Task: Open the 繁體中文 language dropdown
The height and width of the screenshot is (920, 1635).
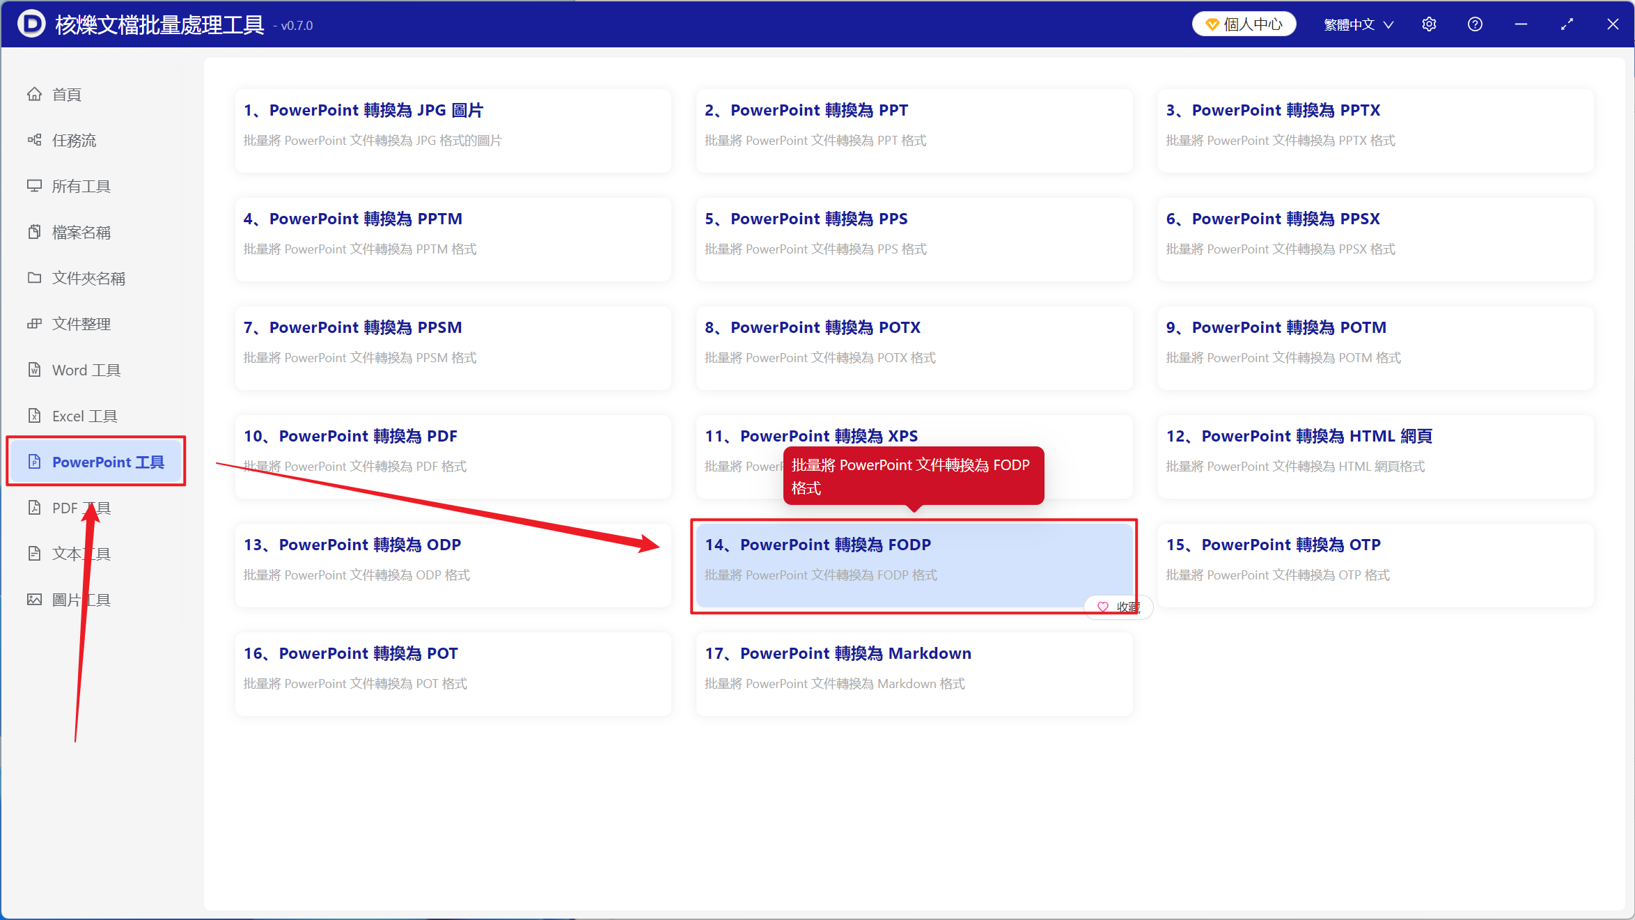Action: coord(1359,24)
